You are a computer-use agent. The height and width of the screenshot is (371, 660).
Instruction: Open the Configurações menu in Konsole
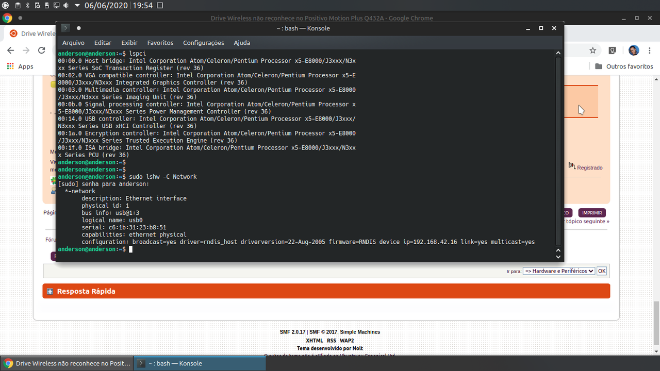[204, 43]
